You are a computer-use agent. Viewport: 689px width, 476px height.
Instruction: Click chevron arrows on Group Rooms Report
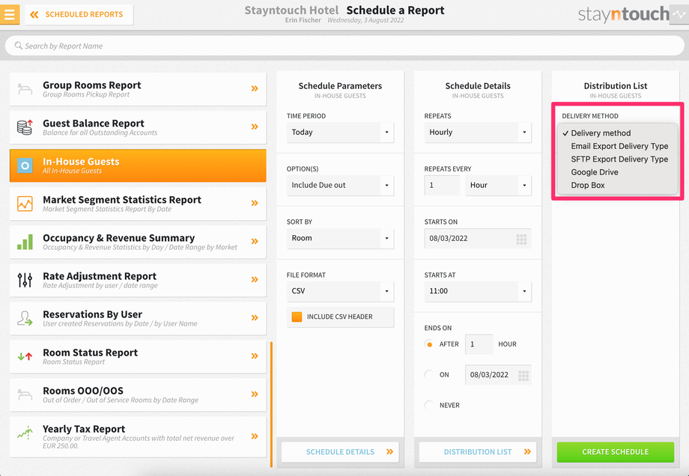[x=255, y=89]
